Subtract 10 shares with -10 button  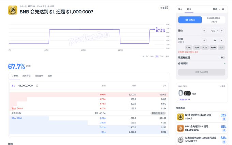(x=197, y=47)
